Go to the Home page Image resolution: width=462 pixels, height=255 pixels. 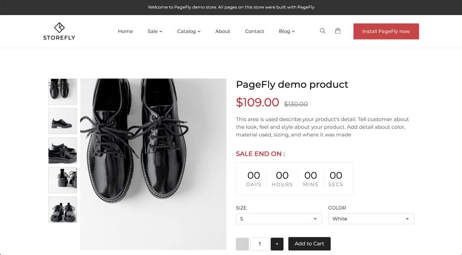click(125, 31)
